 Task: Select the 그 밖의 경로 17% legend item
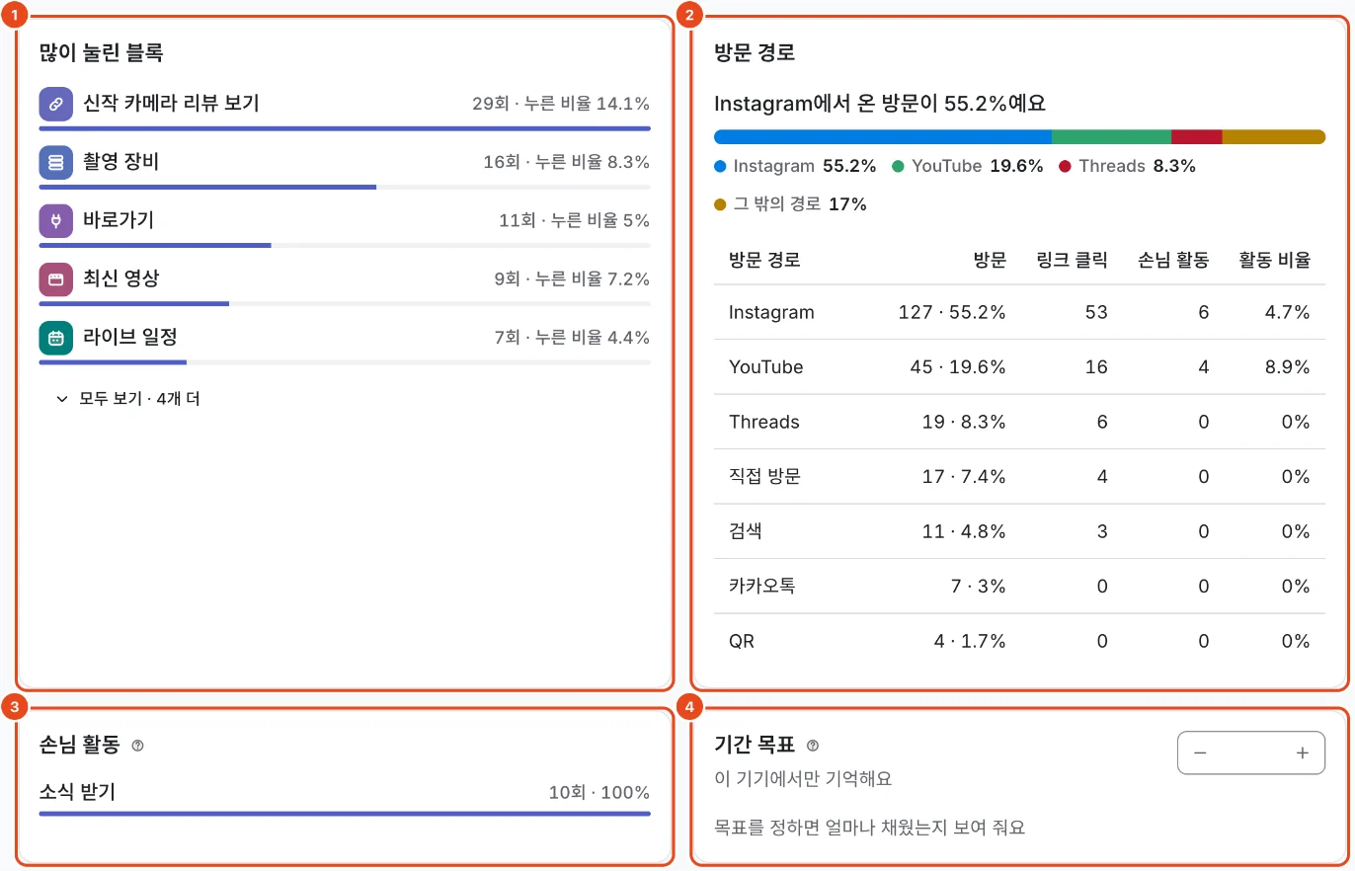[790, 204]
